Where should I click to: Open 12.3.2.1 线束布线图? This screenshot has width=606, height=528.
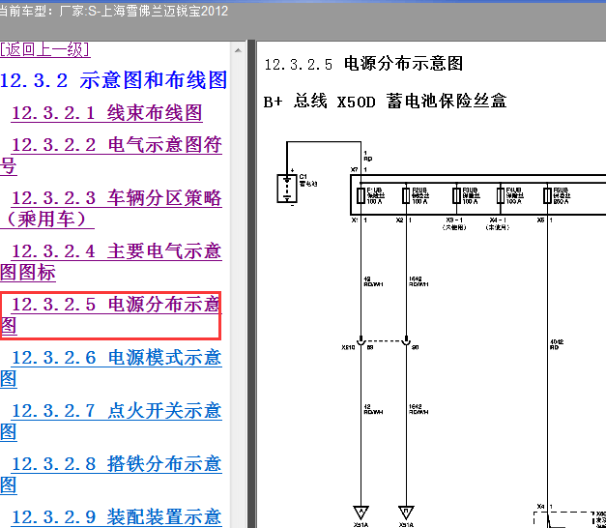(106, 113)
